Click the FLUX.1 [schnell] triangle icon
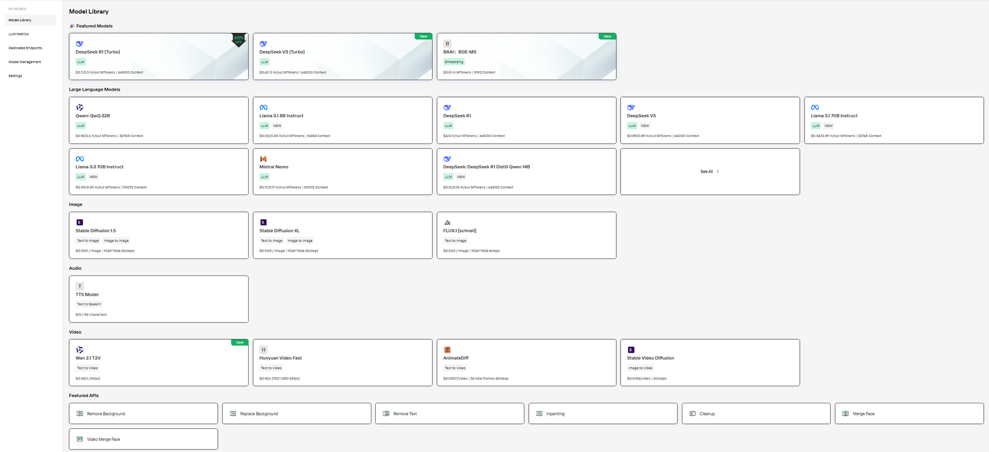This screenshot has width=989, height=452. (447, 222)
